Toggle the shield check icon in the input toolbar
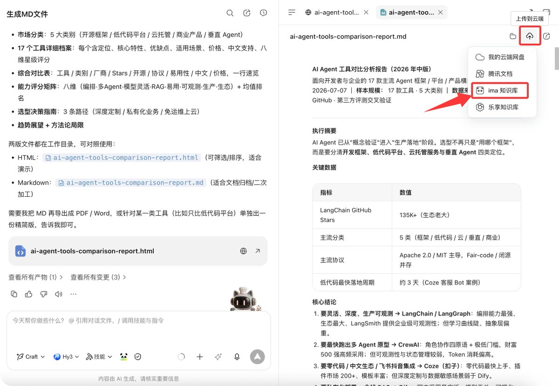 click(x=138, y=357)
